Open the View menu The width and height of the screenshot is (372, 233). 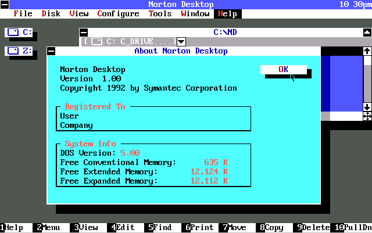click(79, 14)
